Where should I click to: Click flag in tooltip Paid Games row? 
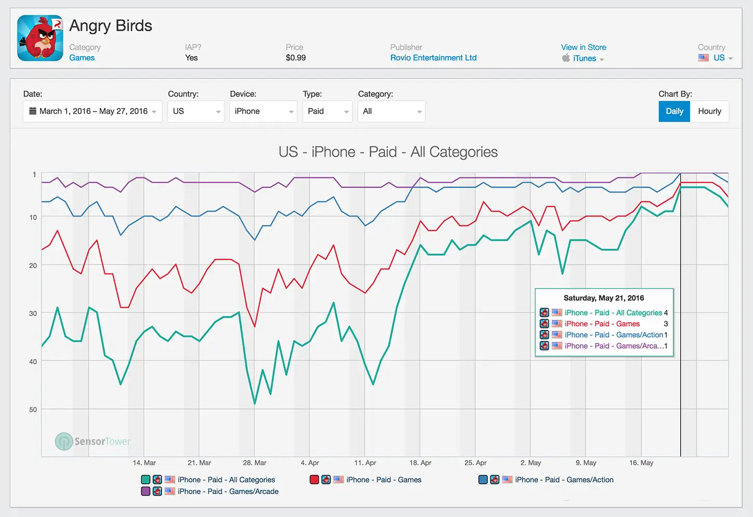tap(557, 323)
